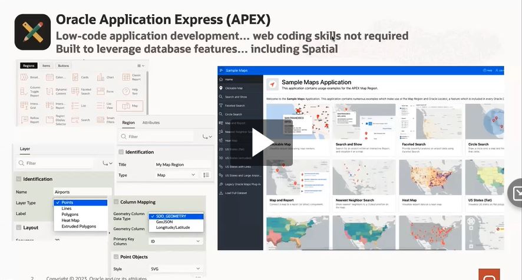Click the hamburger menu in Sample Maps header
Image resolution: width=522 pixels, height=280 pixels.
coord(221,71)
